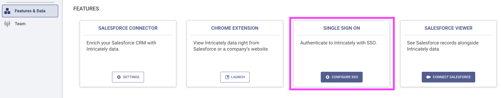Viewport: 501px width, 98px height.
Task: Click the FEATURES section heading
Action: [x=86, y=9]
